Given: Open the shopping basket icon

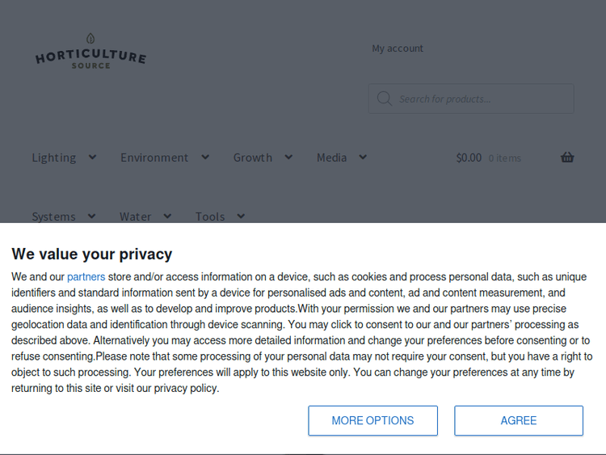Looking at the screenshot, I should pos(567,158).
